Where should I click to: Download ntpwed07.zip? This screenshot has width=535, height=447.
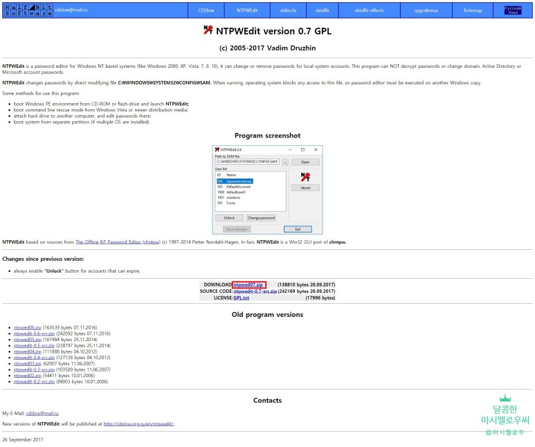pos(248,284)
